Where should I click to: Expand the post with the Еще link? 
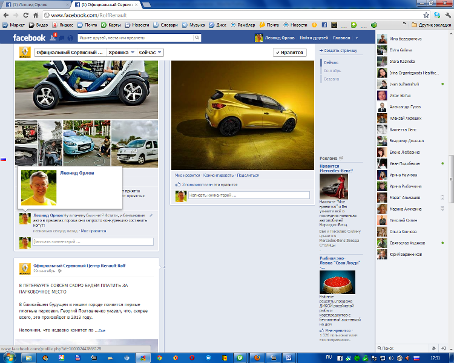[x=102, y=330]
